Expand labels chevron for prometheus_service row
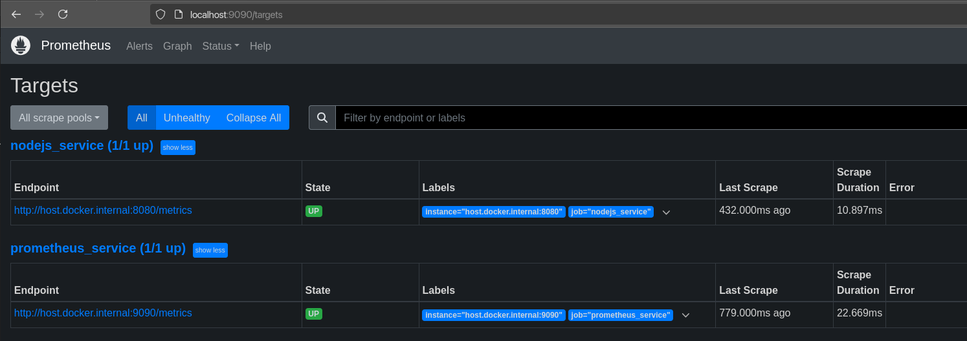Screen dimensions: 967x341 point(685,315)
